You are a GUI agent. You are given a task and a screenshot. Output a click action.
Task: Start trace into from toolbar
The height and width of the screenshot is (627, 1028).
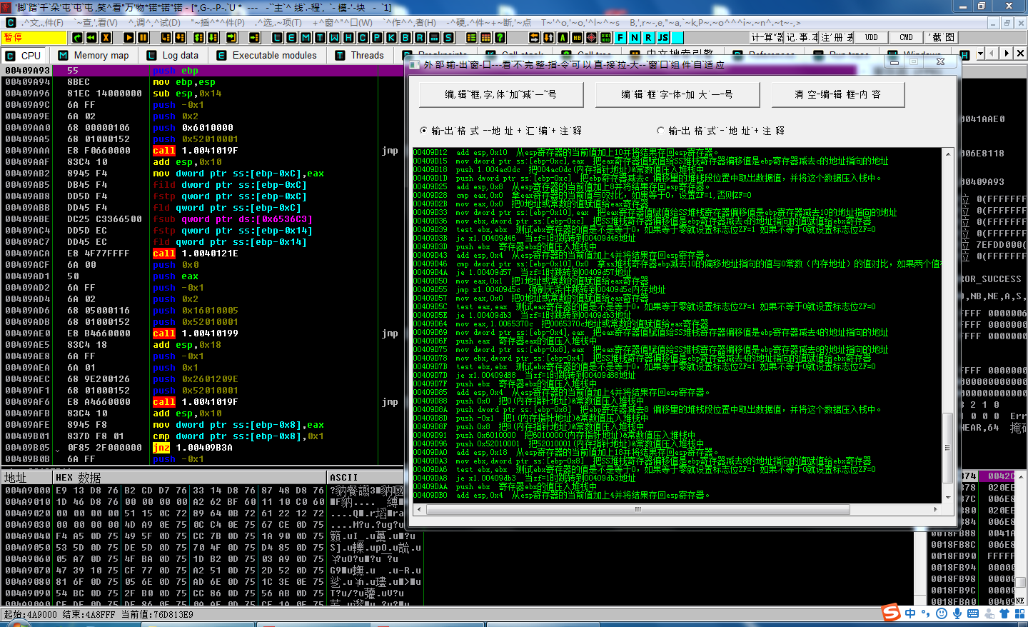click(198, 37)
